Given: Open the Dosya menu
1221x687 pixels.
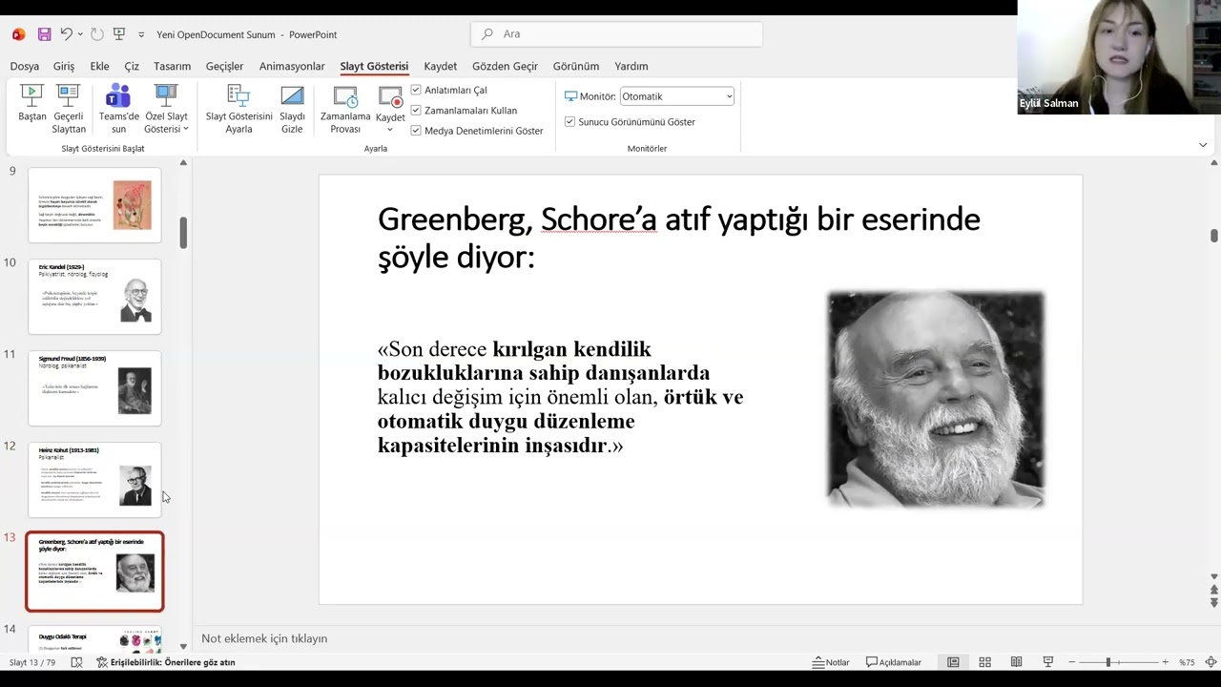Looking at the screenshot, I should (x=25, y=66).
